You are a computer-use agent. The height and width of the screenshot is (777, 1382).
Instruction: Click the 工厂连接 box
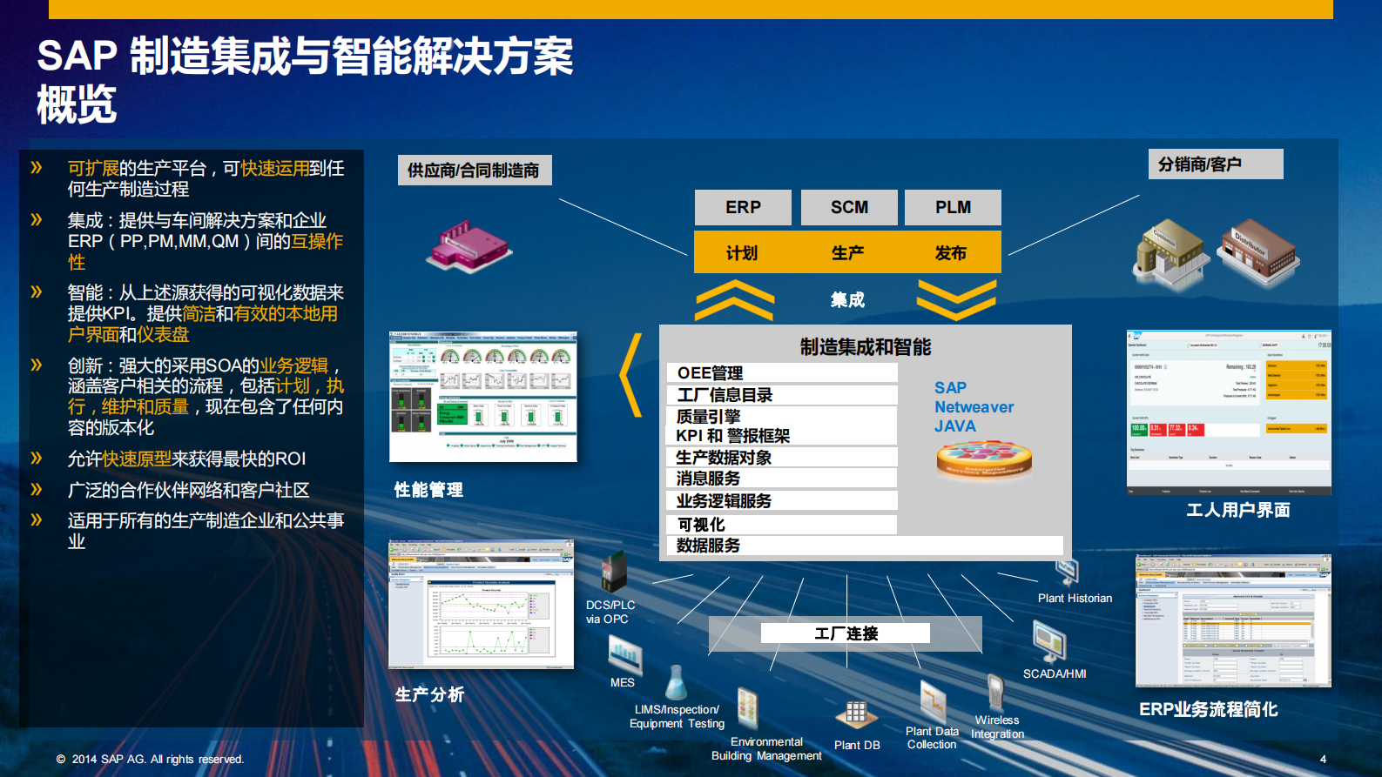tap(846, 633)
